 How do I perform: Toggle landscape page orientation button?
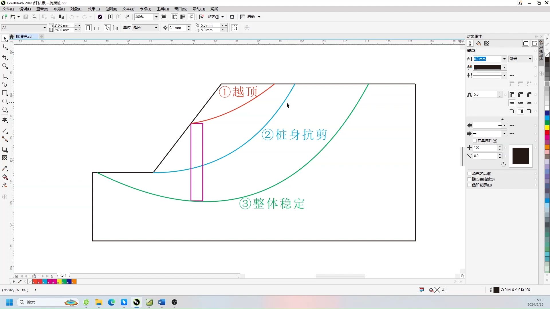(x=97, y=28)
